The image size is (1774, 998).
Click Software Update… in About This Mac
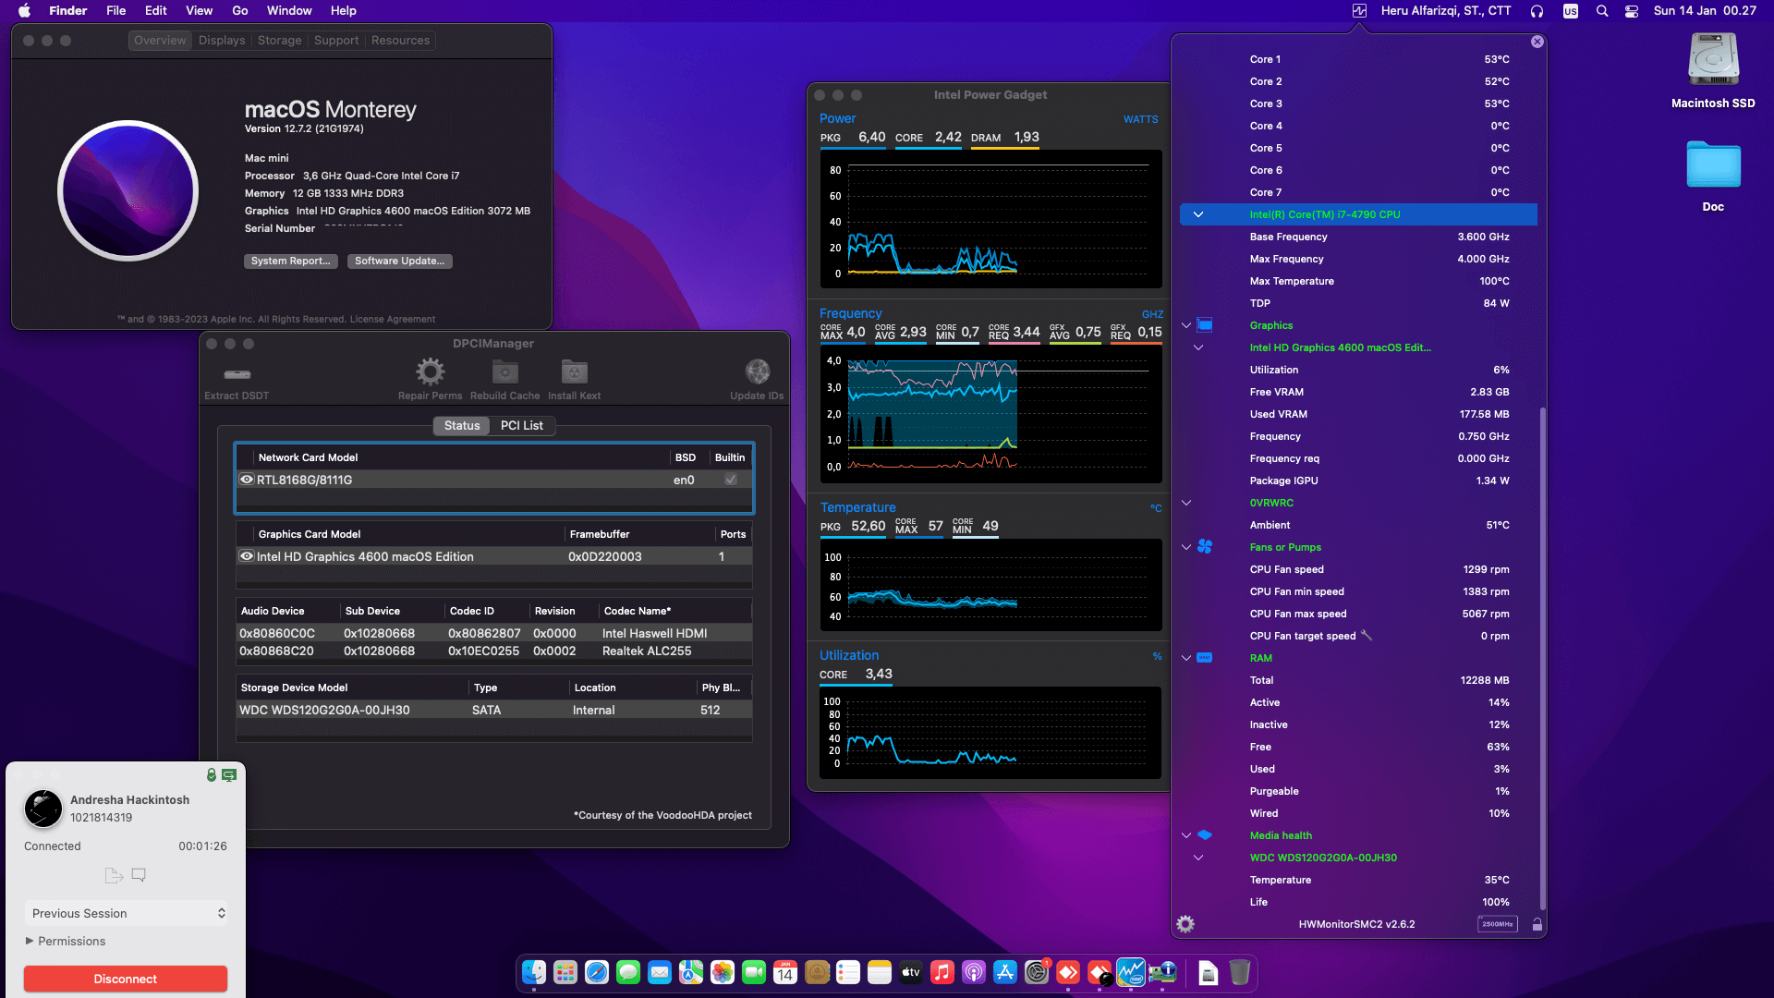point(399,261)
